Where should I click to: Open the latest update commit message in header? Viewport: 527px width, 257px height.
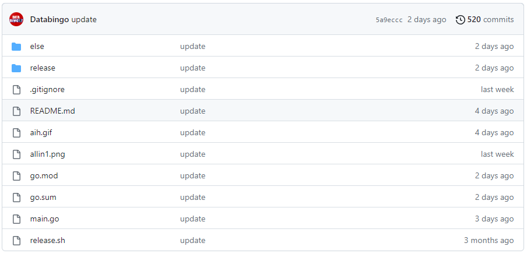(84, 19)
